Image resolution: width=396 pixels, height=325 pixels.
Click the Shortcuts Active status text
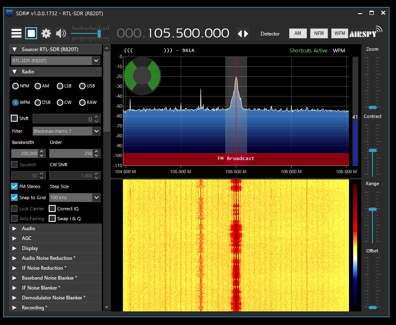pyautogui.click(x=309, y=50)
